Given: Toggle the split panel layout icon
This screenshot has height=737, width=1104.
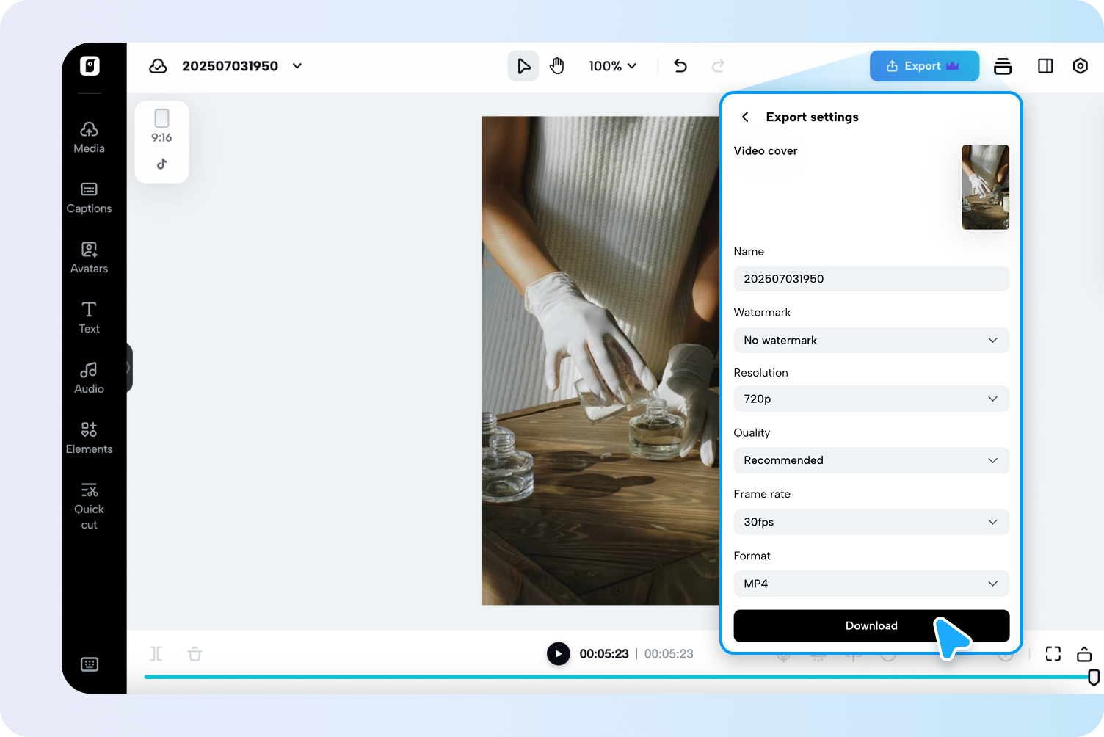Looking at the screenshot, I should tap(1045, 66).
